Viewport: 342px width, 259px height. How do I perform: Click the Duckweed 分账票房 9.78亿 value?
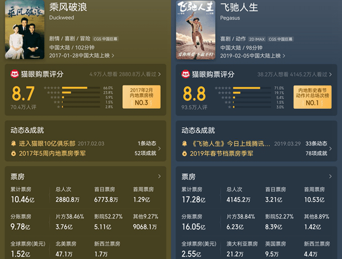click(20, 227)
